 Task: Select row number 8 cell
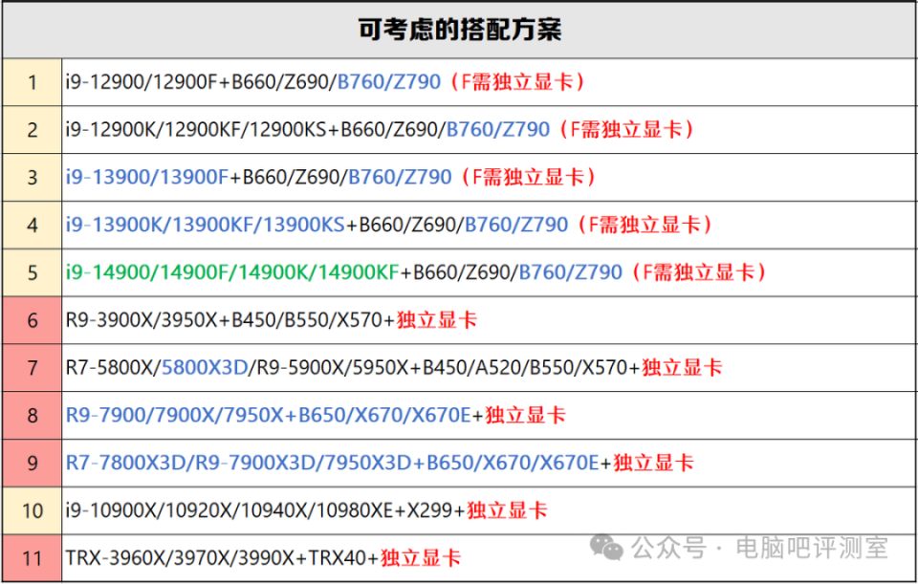[33, 416]
